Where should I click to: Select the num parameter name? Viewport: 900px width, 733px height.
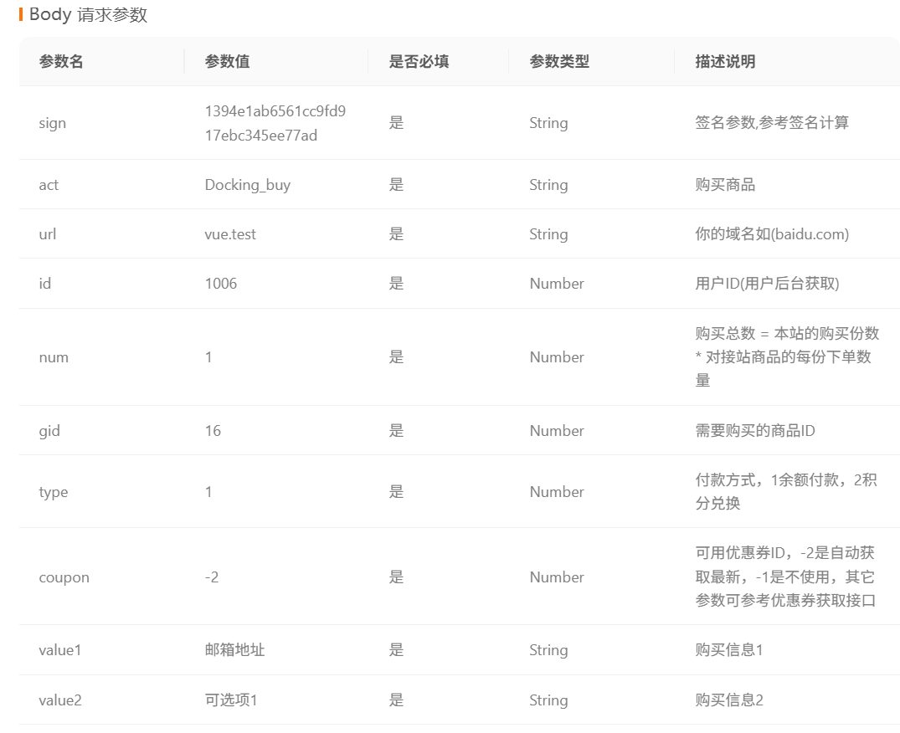point(54,357)
